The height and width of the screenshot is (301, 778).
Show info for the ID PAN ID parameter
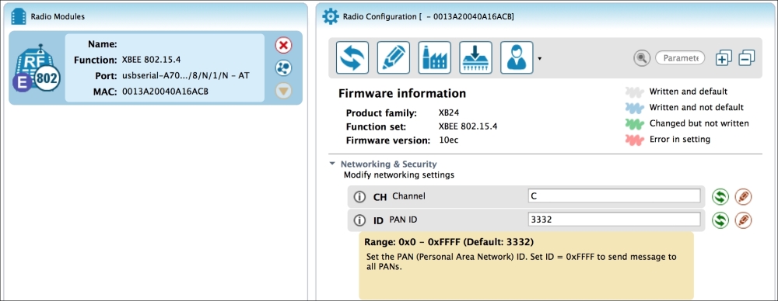[359, 220]
